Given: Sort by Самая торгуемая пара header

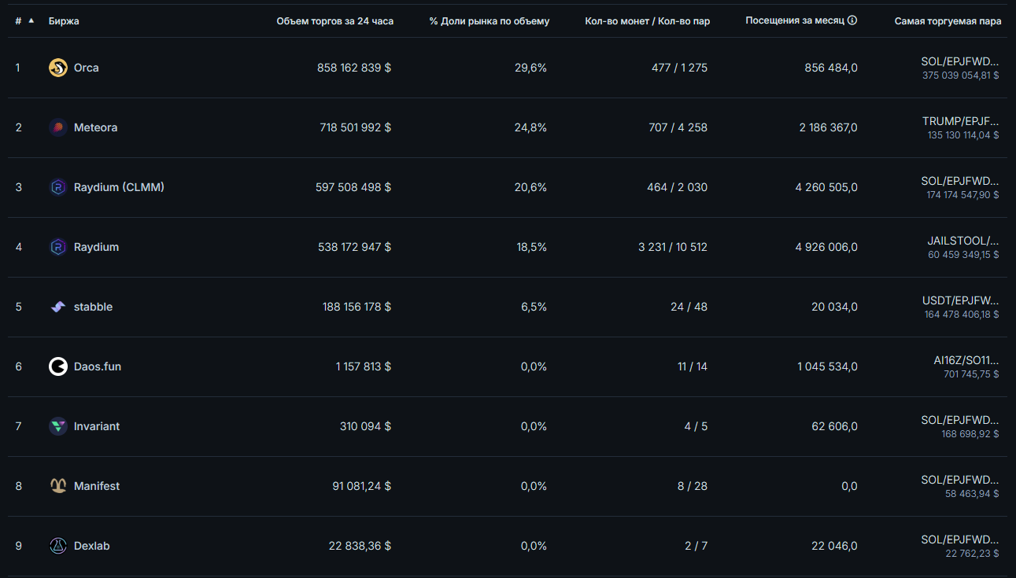Looking at the screenshot, I should click(948, 21).
